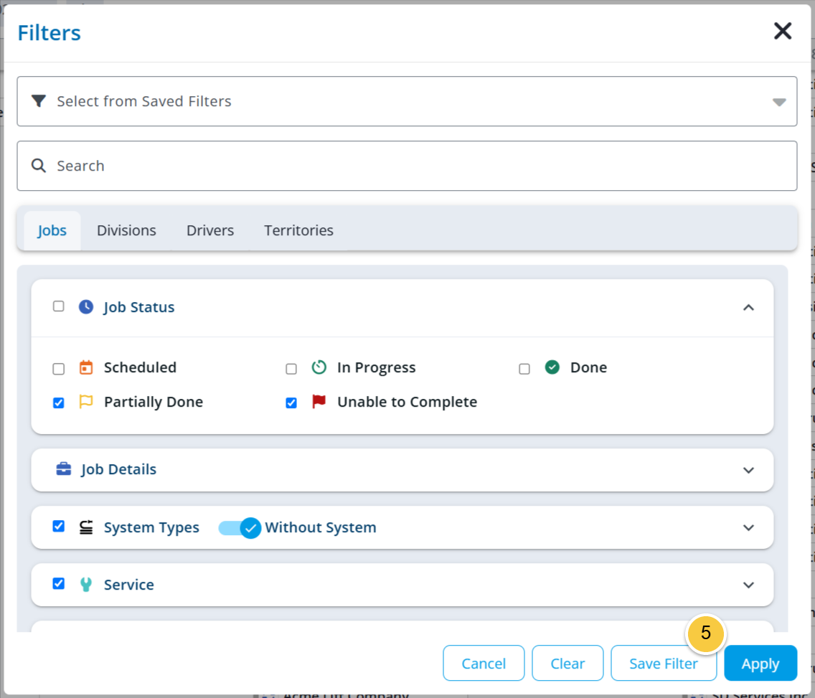The image size is (815, 698).
Task: Apply the selected filters
Action: coord(760,663)
